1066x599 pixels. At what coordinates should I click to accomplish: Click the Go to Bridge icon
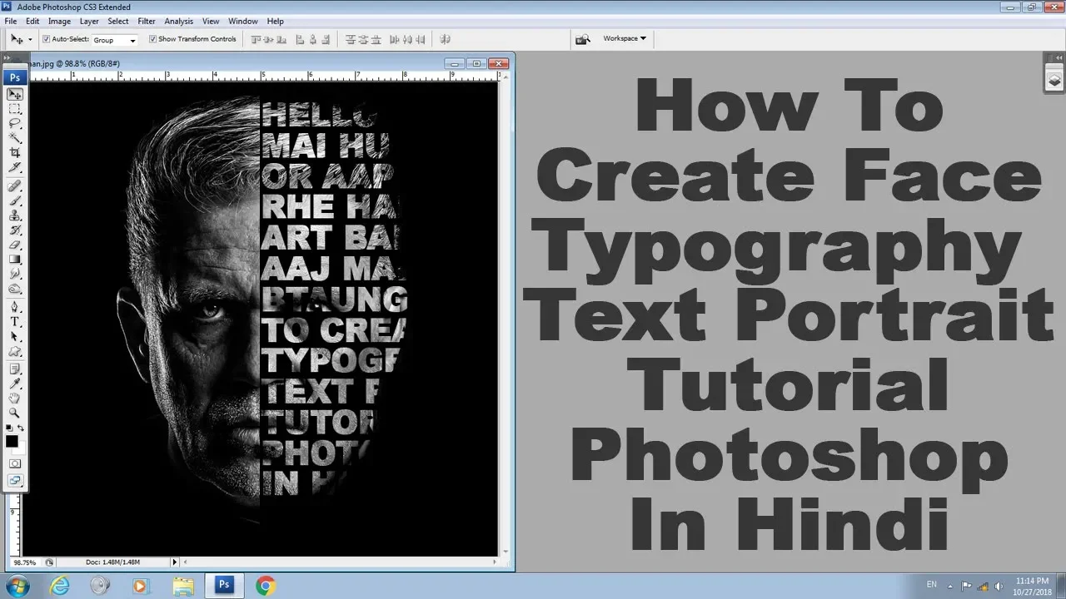click(583, 38)
